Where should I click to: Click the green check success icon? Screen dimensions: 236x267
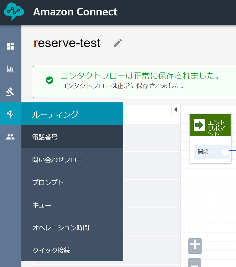50,80
